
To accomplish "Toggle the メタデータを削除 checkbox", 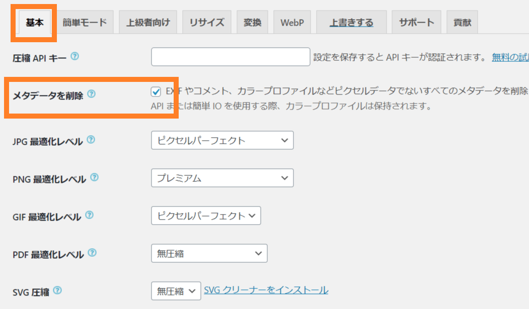I will [x=156, y=91].
